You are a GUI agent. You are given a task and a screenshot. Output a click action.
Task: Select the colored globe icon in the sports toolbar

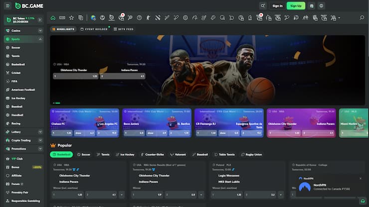pyautogui.click(x=93, y=18)
